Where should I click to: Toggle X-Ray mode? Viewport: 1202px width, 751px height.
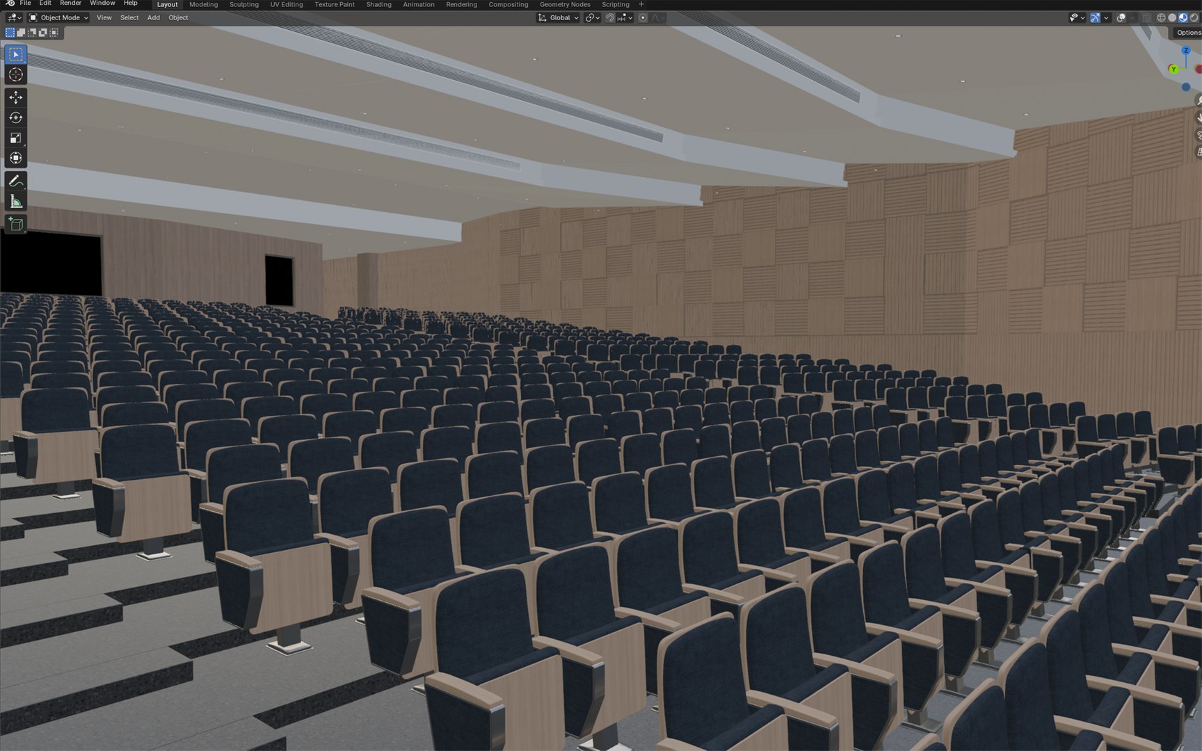[x=1146, y=17]
